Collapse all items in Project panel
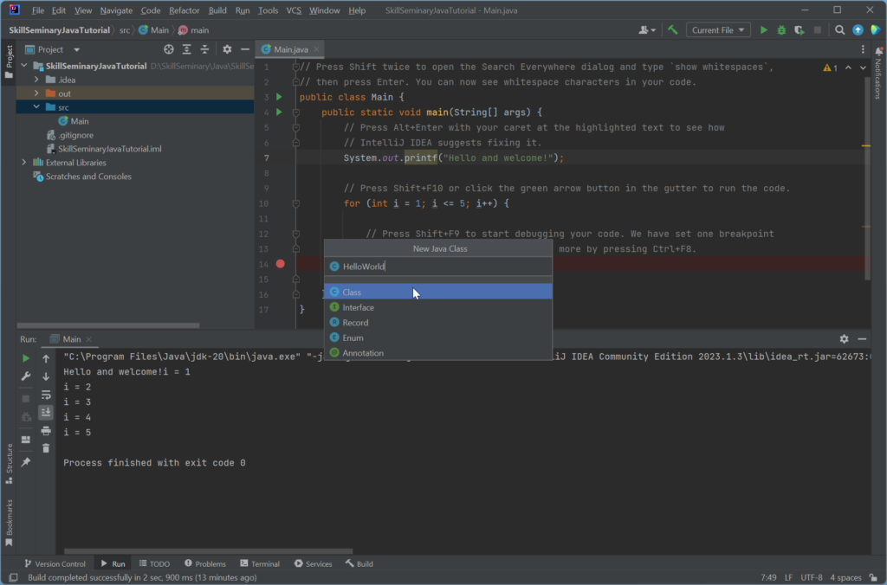Viewport: 887px width, 585px height. click(x=204, y=49)
